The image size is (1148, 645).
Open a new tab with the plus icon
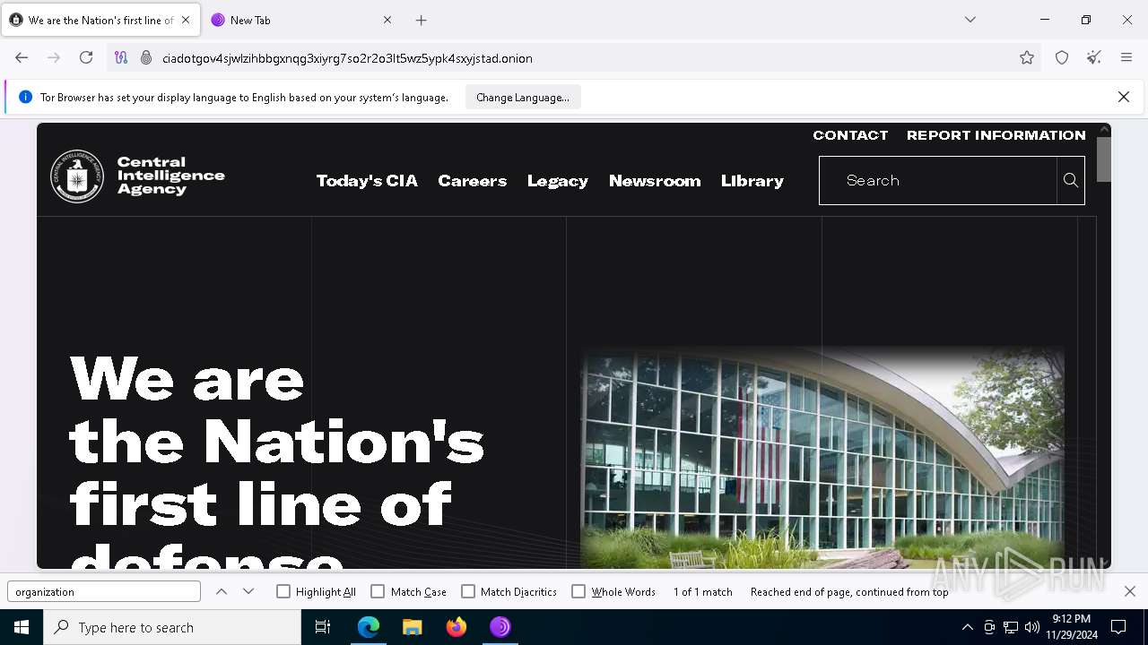(x=422, y=20)
